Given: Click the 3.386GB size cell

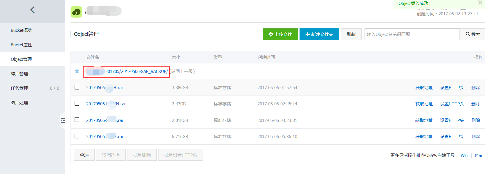Looking at the screenshot, I should pyautogui.click(x=180, y=88).
